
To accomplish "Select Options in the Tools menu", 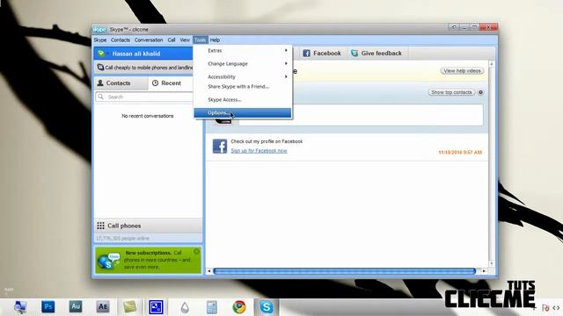I will point(243,113).
